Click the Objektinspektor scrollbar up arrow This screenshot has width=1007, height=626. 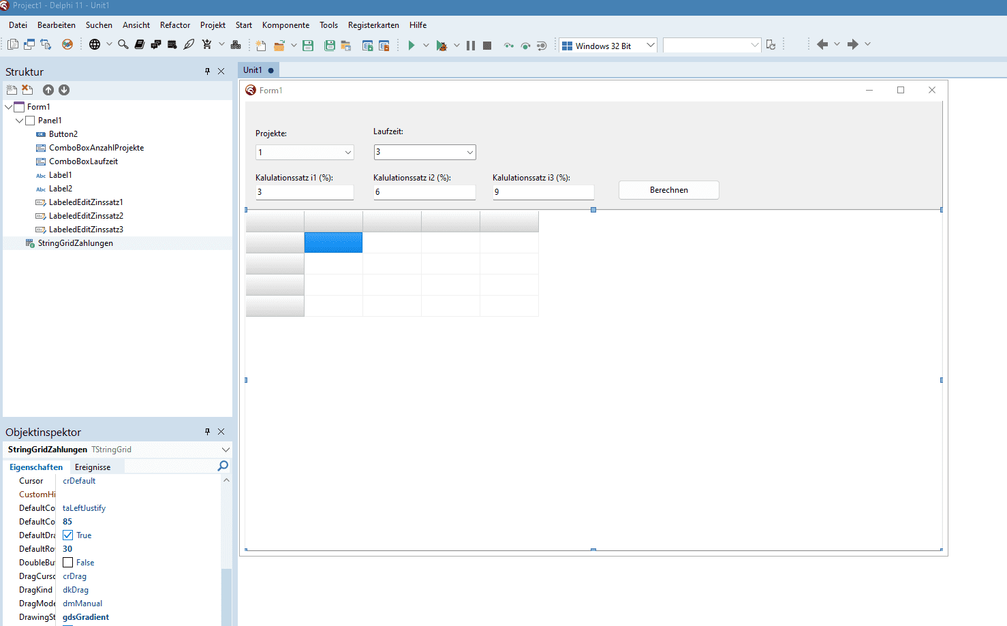226,480
